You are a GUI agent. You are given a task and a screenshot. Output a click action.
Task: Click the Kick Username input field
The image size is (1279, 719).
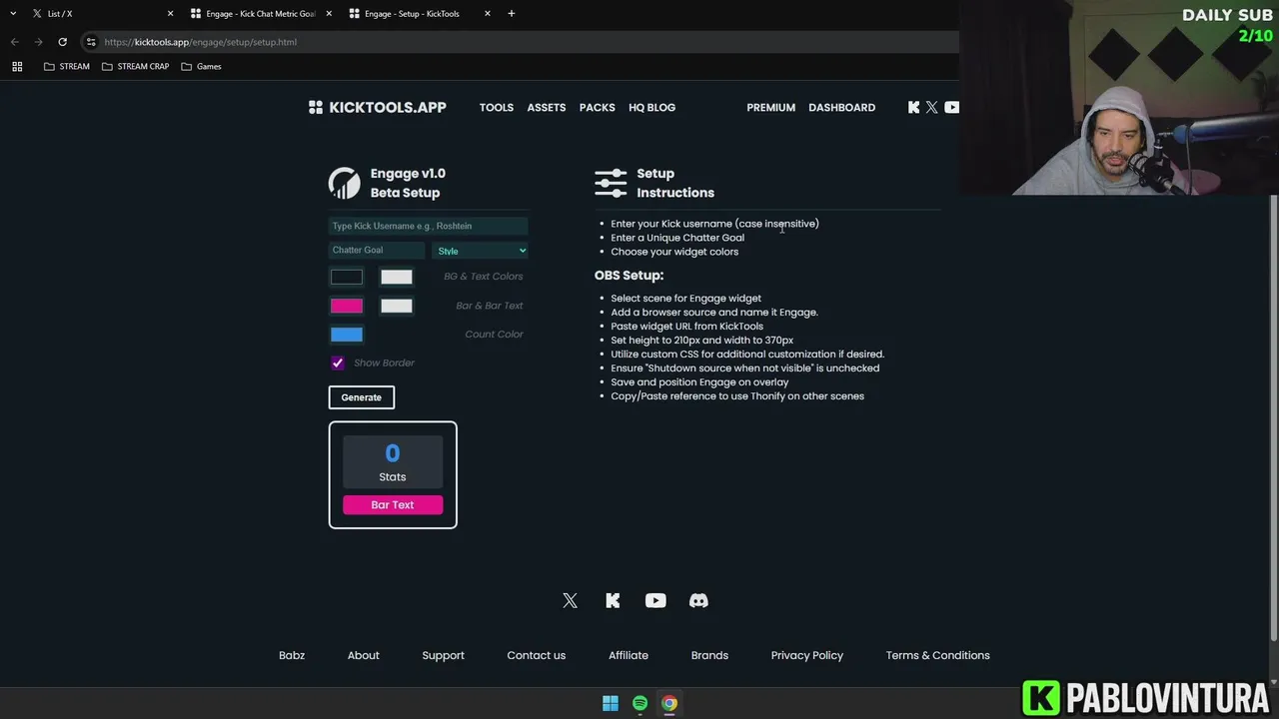pyautogui.click(x=429, y=226)
